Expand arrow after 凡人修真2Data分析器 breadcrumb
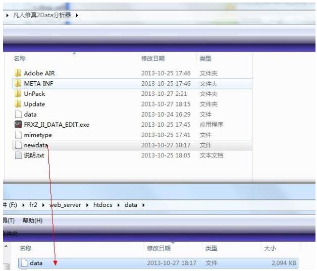 click(x=77, y=15)
